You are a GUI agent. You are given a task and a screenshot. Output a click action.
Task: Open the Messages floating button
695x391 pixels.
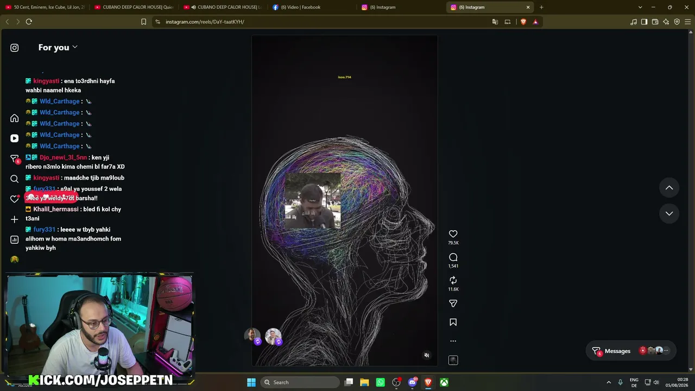631,351
